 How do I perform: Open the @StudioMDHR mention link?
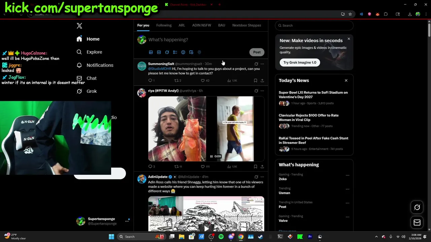click(160, 69)
